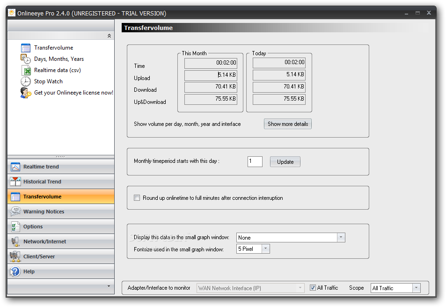Click This Month Upload 5.14 KB field

coord(211,75)
